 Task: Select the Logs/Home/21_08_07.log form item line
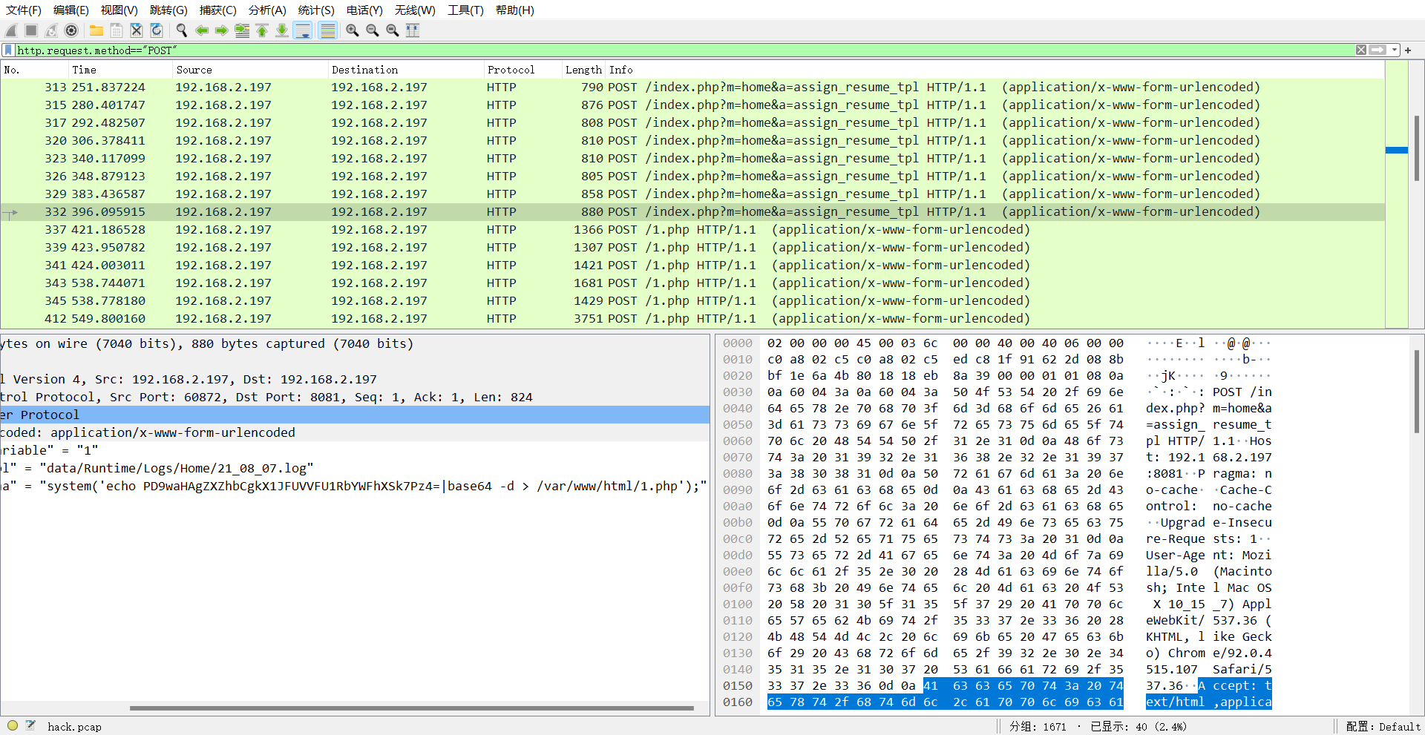[x=355, y=468]
